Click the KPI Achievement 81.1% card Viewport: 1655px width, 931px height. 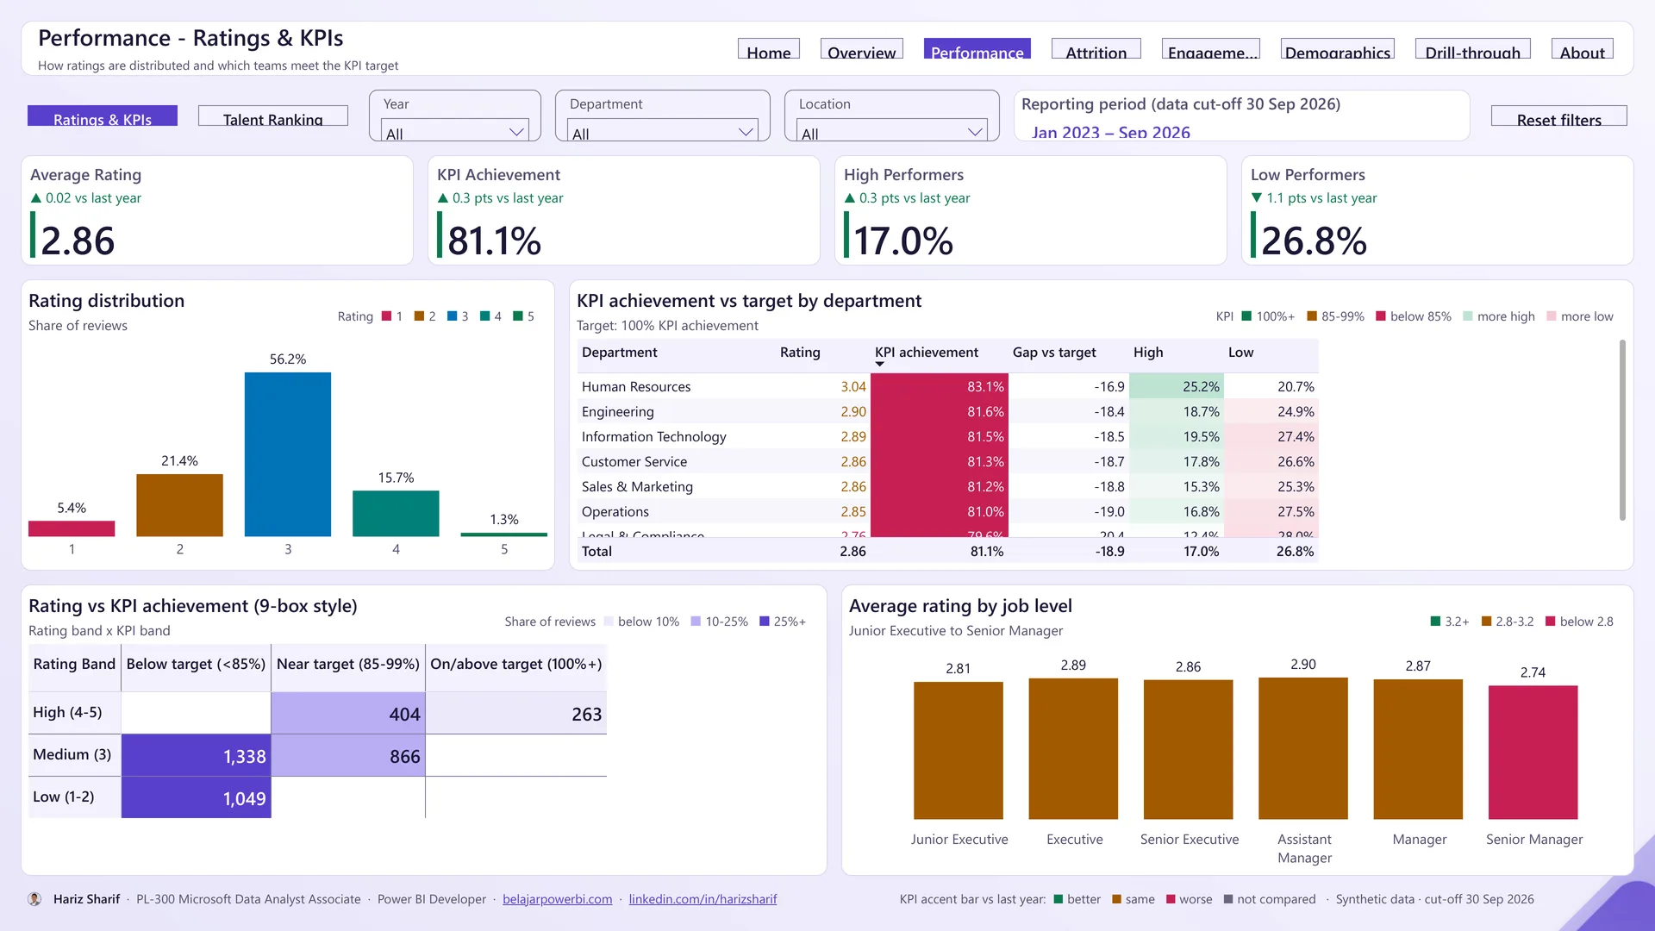624,210
